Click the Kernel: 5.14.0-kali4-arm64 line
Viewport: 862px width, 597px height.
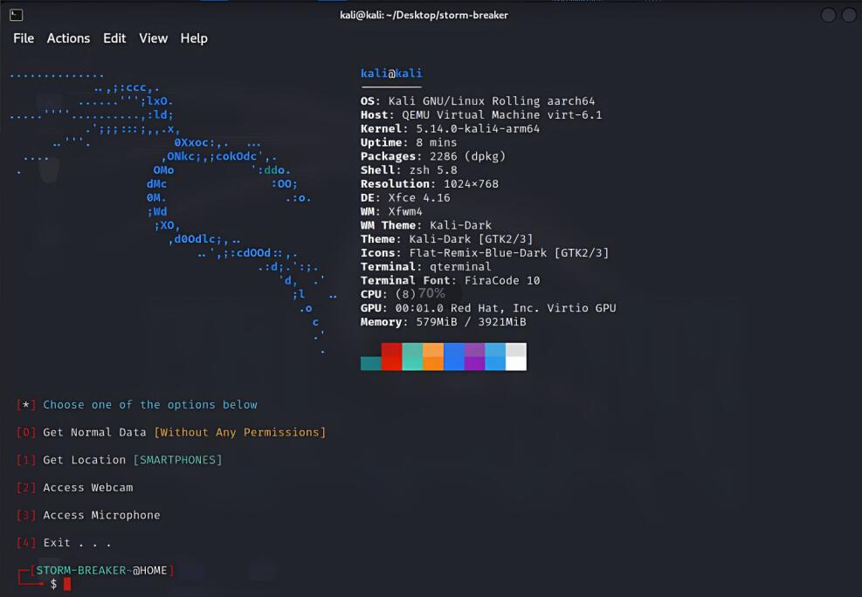click(451, 128)
